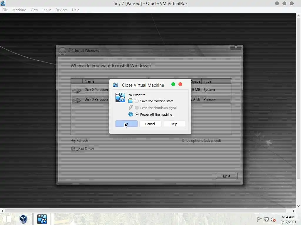Open Drive options (advanced) link

pyautogui.click(x=202, y=141)
